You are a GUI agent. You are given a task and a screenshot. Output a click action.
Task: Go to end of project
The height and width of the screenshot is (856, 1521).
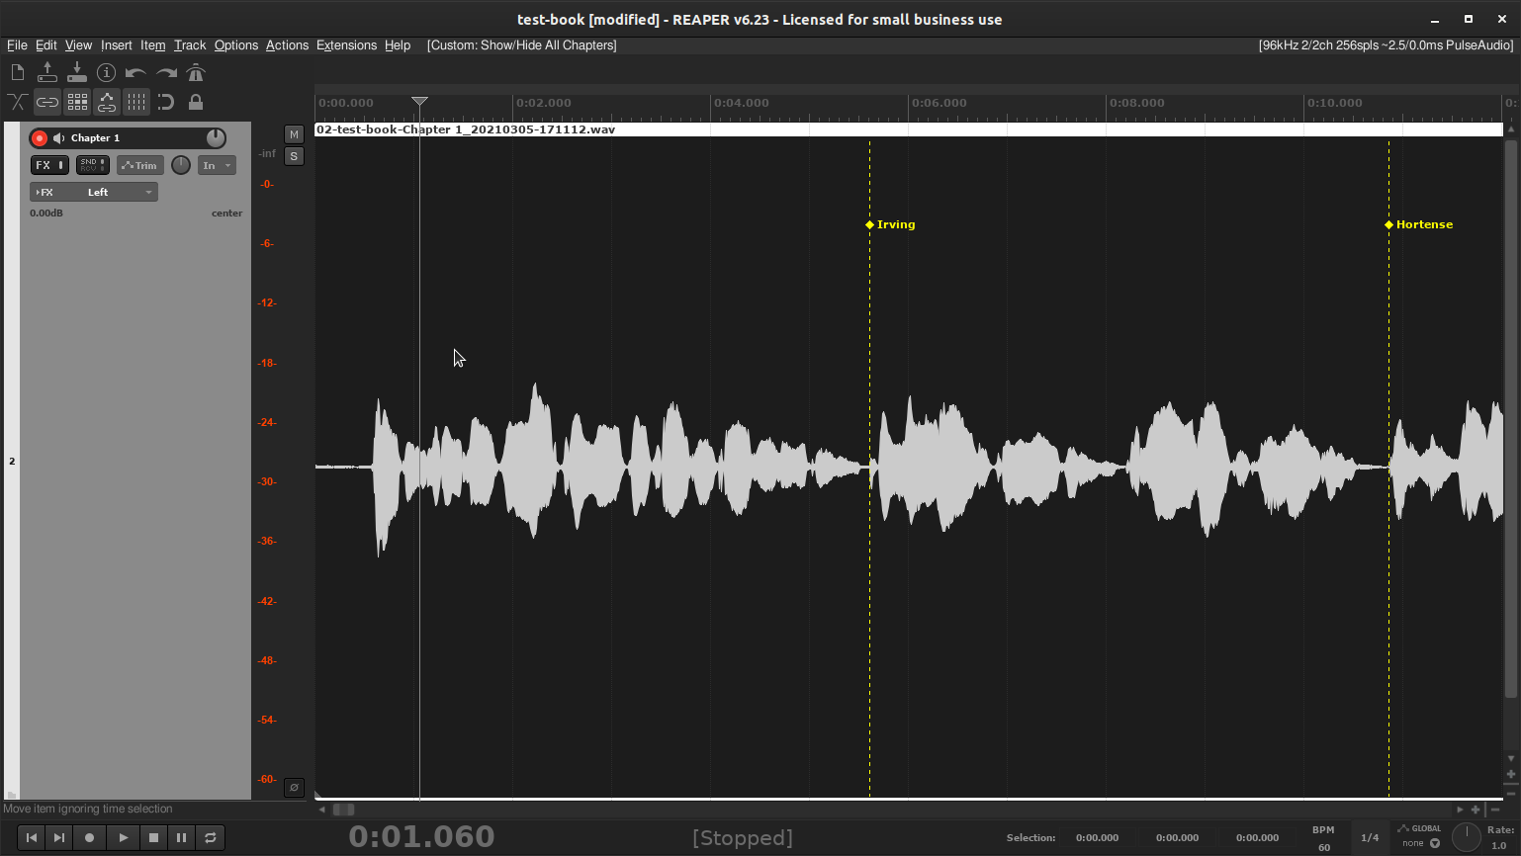click(x=59, y=837)
